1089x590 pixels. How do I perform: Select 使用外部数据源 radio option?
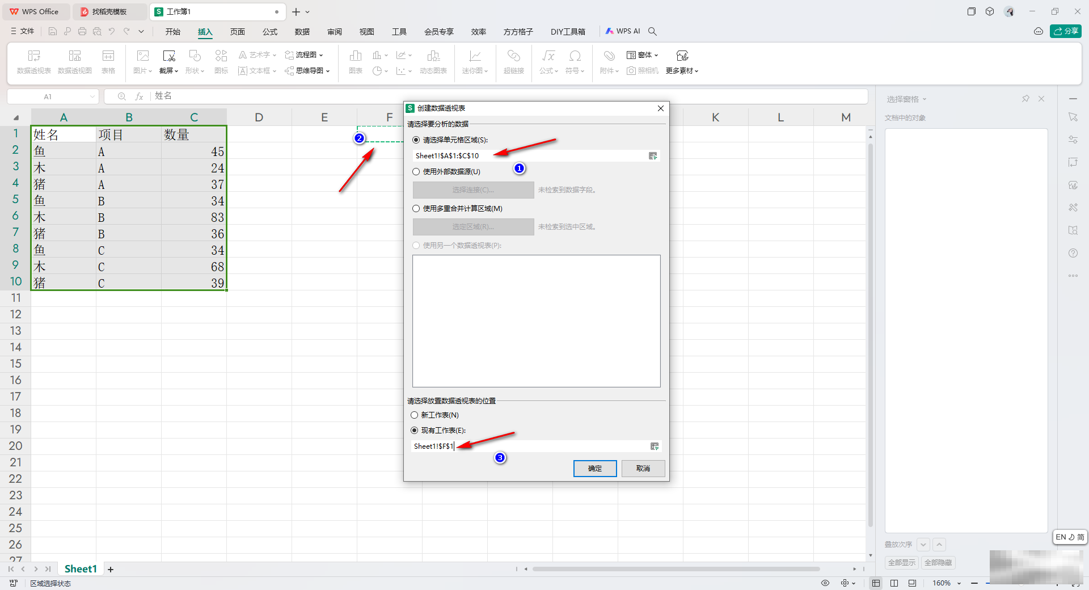point(416,172)
